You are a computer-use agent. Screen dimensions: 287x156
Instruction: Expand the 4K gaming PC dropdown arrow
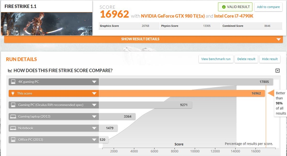click(x=94, y=82)
